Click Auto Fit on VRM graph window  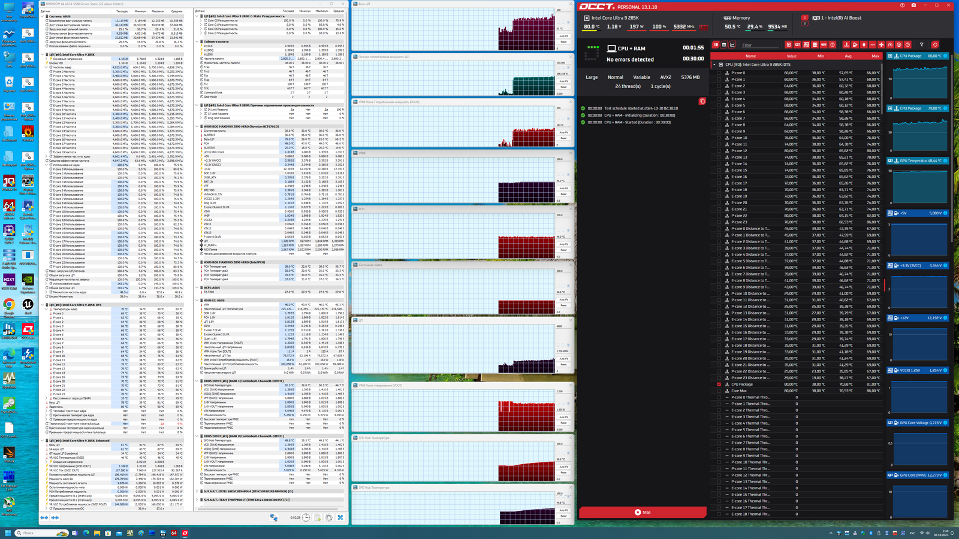563,188
